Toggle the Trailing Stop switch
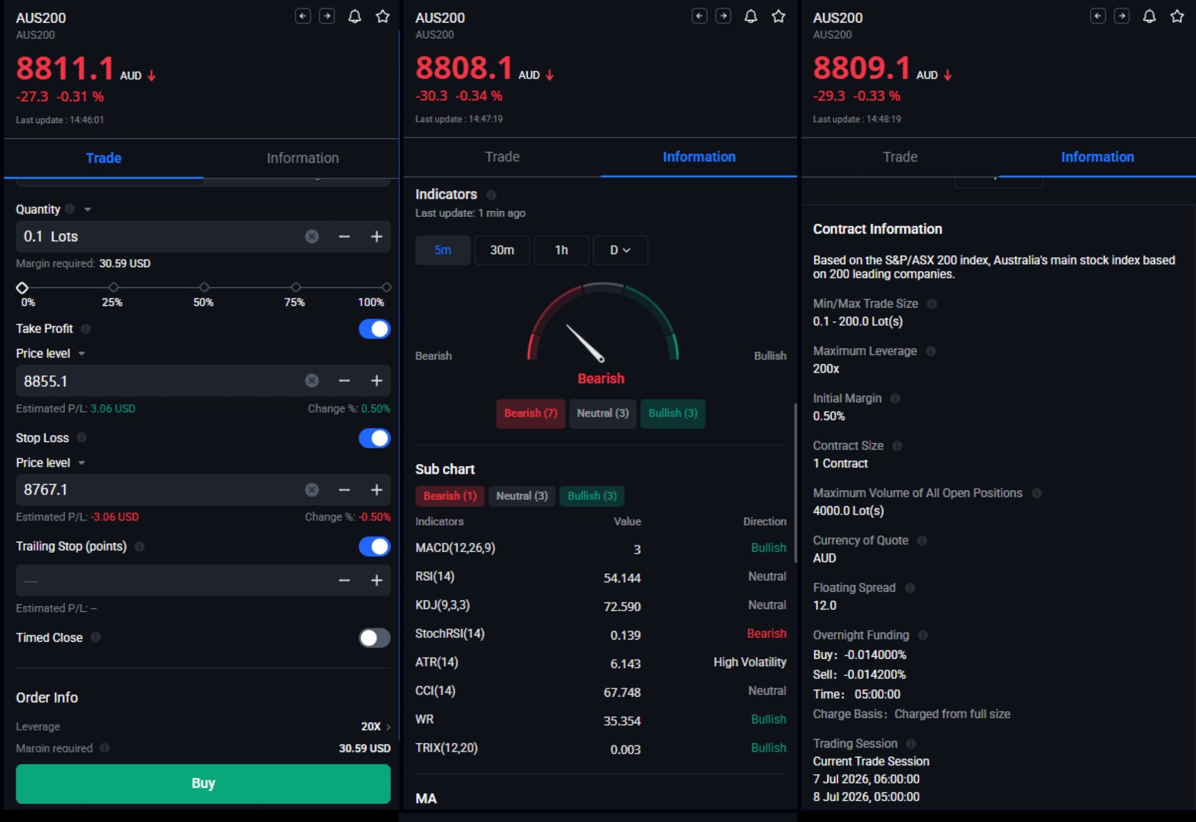This screenshot has height=822, width=1196. (x=374, y=547)
